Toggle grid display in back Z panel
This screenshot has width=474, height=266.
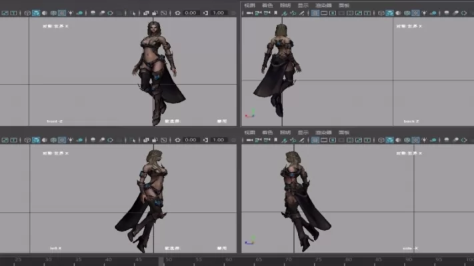tap(315, 13)
